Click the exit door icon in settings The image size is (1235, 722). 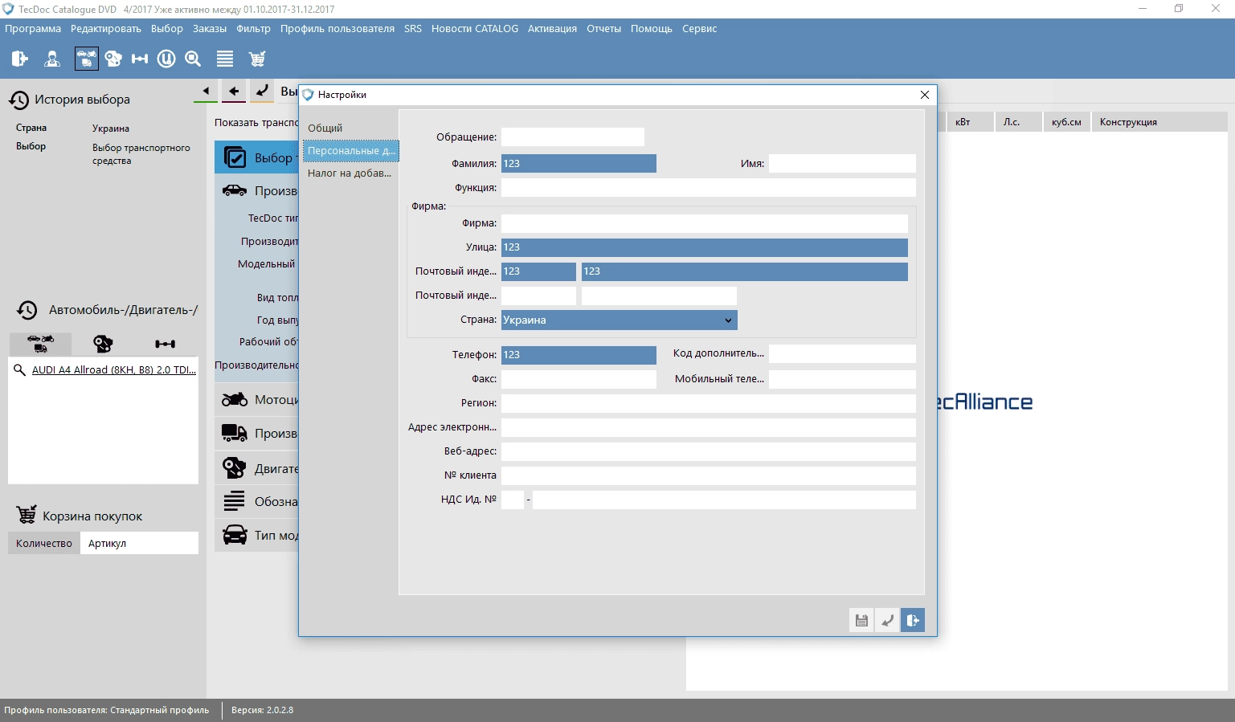pyautogui.click(x=913, y=620)
